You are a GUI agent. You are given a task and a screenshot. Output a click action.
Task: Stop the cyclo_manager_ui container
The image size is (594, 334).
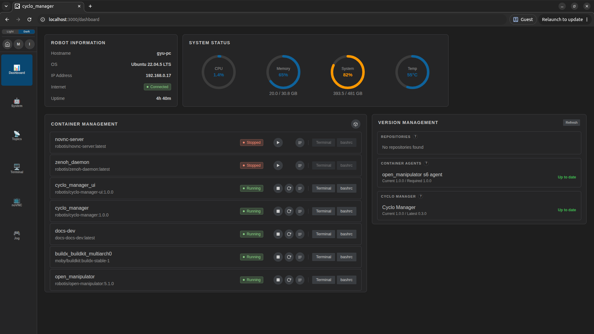pyautogui.click(x=278, y=188)
